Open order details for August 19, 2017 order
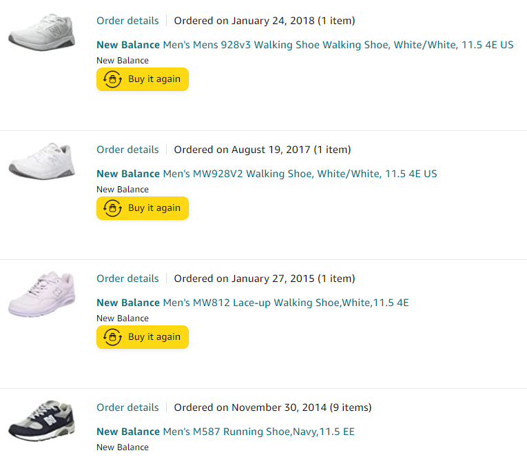This screenshot has width=527, height=464. coord(127,150)
